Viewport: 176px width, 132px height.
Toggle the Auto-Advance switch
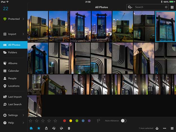tap(124, 121)
